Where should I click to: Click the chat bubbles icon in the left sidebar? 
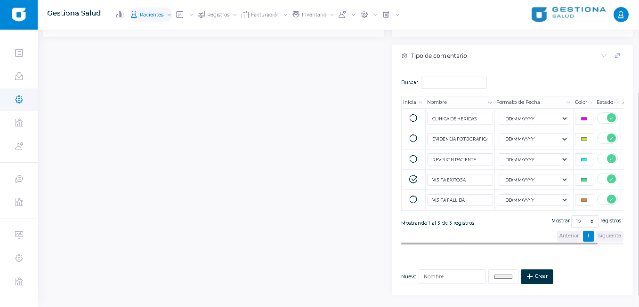(19, 179)
